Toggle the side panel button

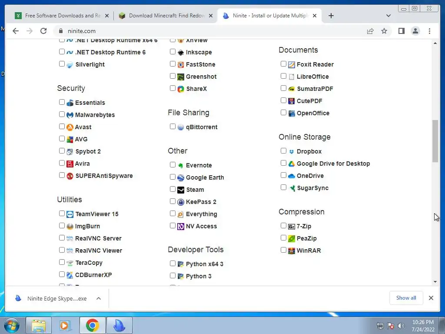[x=401, y=31]
